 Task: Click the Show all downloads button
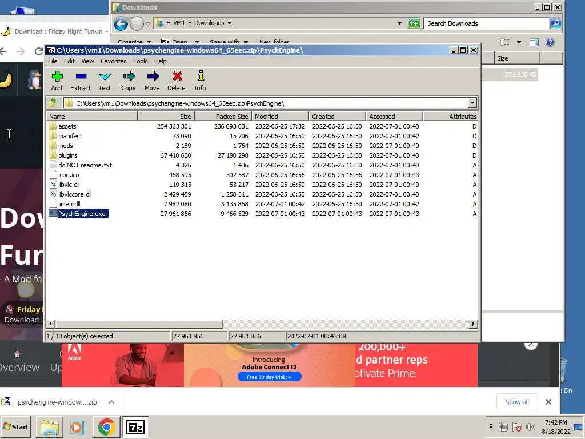tap(517, 402)
